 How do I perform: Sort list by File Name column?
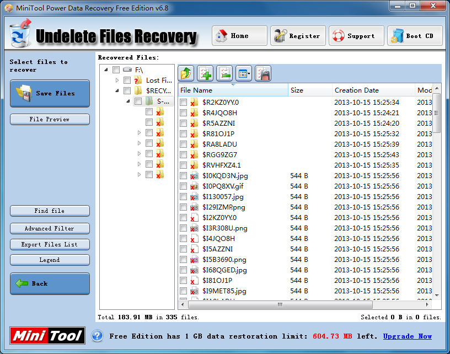point(233,90)
